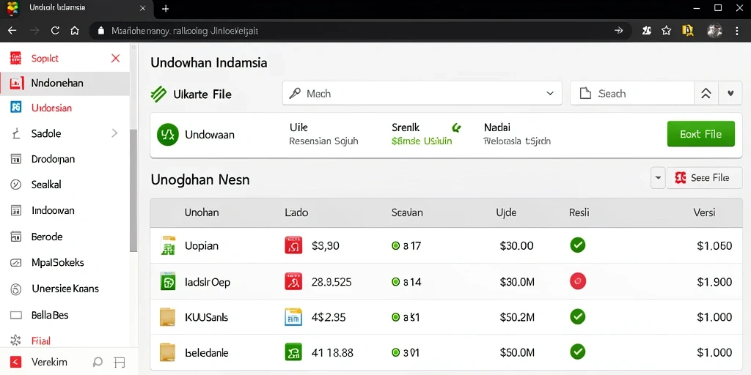Click the double chevron up icon beside Seach
751x375 pixels.
tap(706, 94)
